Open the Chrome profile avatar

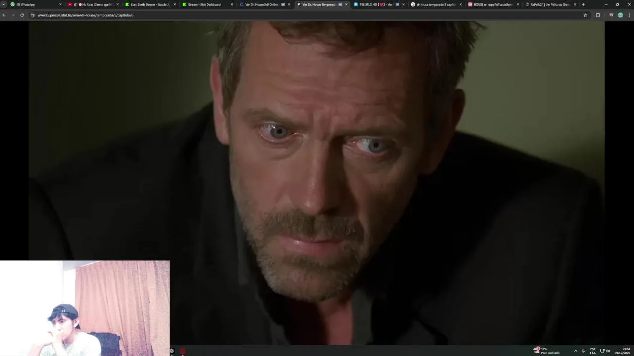[620, 15]
